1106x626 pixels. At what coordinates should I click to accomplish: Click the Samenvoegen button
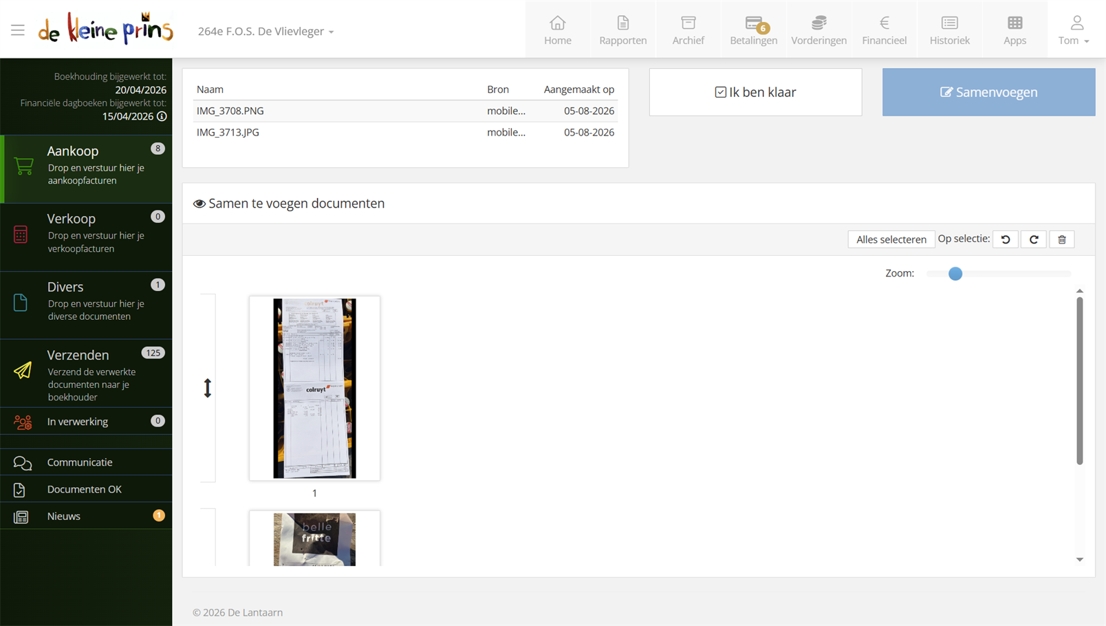tap(988, 92)
